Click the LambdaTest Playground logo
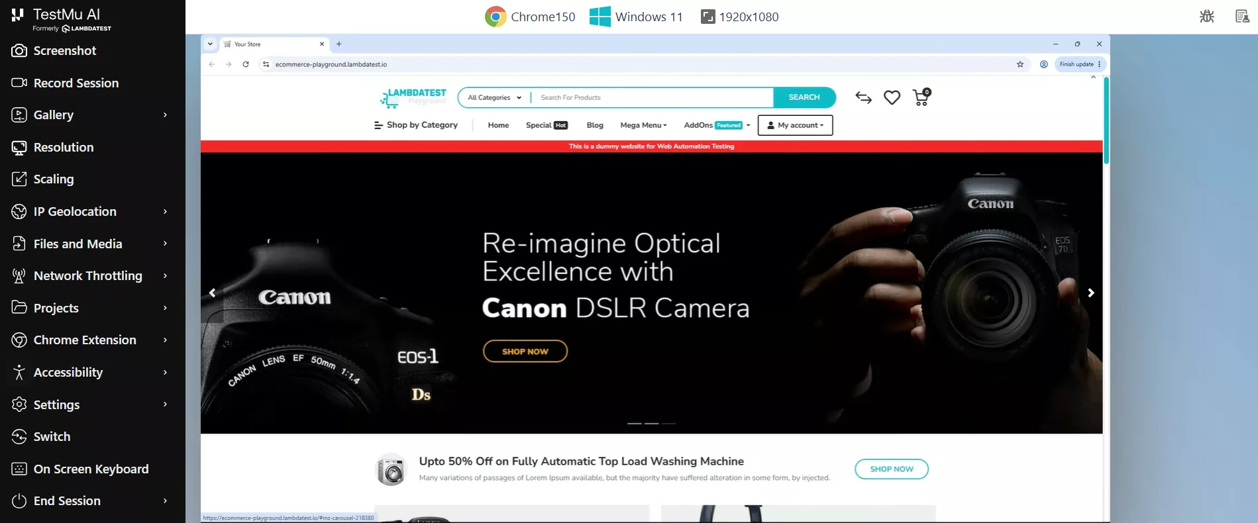The width and height of the screenshot is (1258, 523). 413,98
